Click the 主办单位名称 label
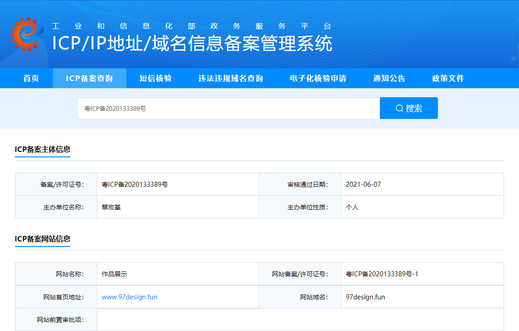The height and width of the screenshot is (331, 519). pos(63,207)
